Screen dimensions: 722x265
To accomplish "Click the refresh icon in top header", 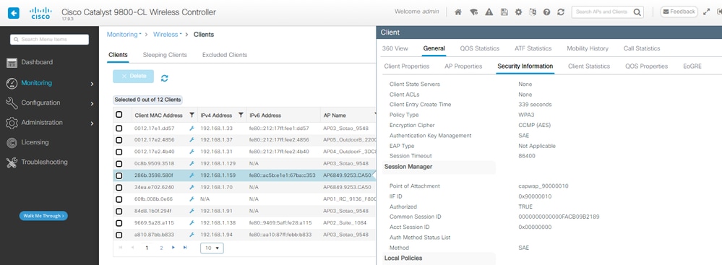I will pyautogui.click(x=561, y=12).
